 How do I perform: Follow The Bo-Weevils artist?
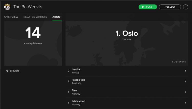pyautogui.click(x=170, y=7)
